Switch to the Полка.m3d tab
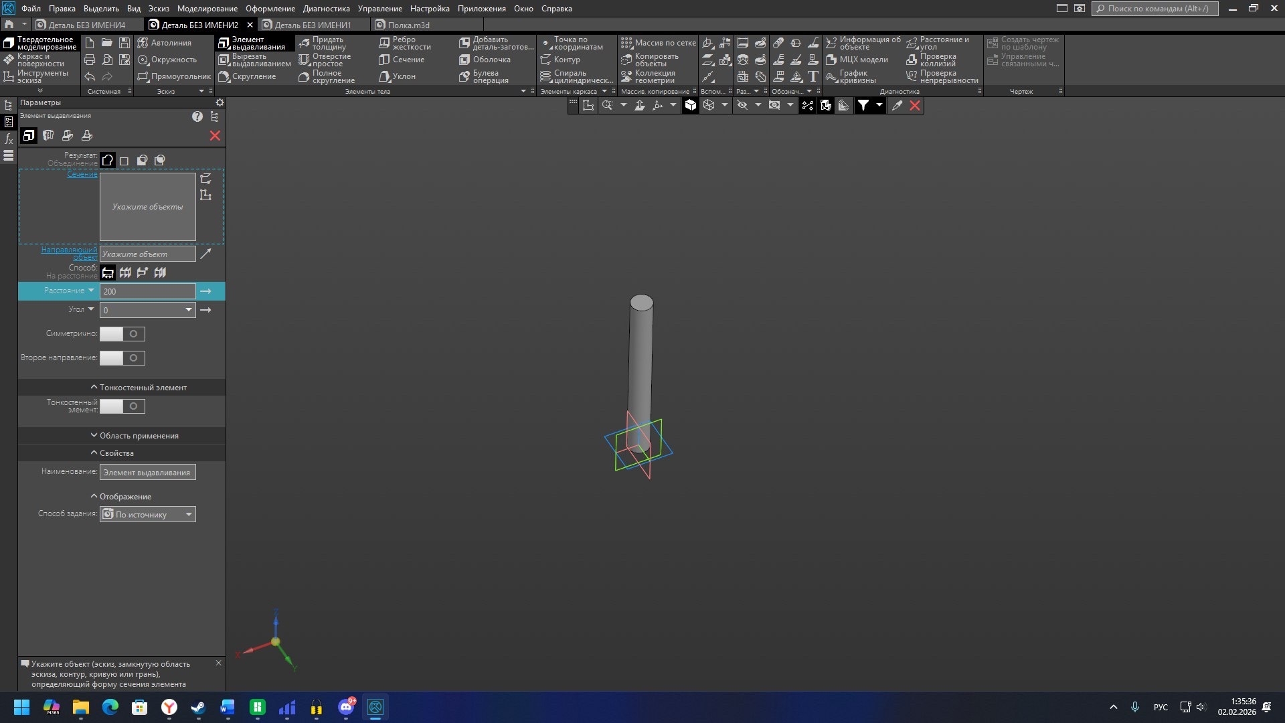Image resolution: width=1285 pixels, height=723 pixels. (x=408, y=25)
